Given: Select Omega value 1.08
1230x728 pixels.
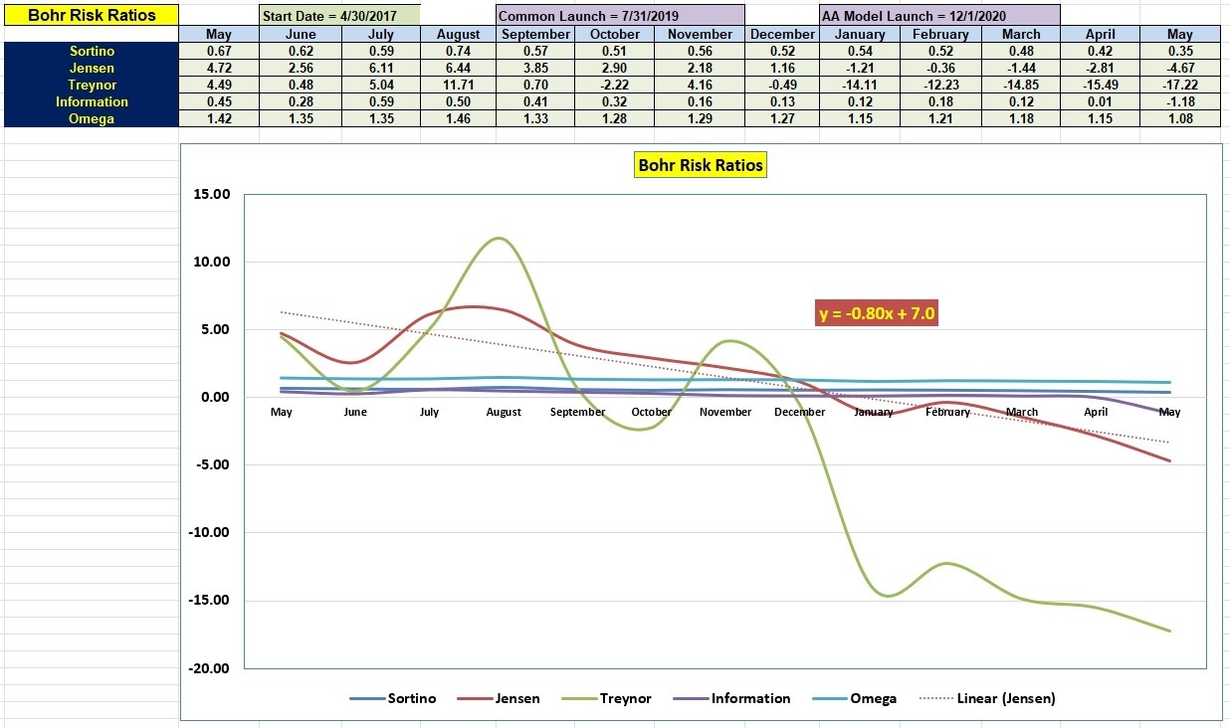Looking at the screenshot, I should click(x=1179, y=118).
